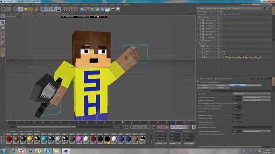
Task: Click green check enable mark beside second object
Action: pos(221,15)
